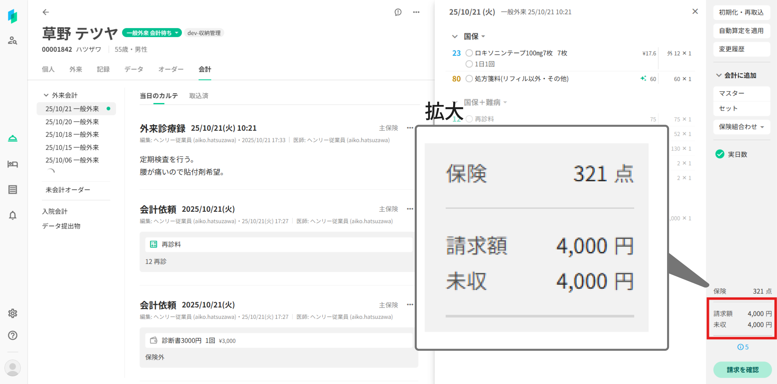
Task: Open the patient search sidebar icon
Action: pos(12,40)
